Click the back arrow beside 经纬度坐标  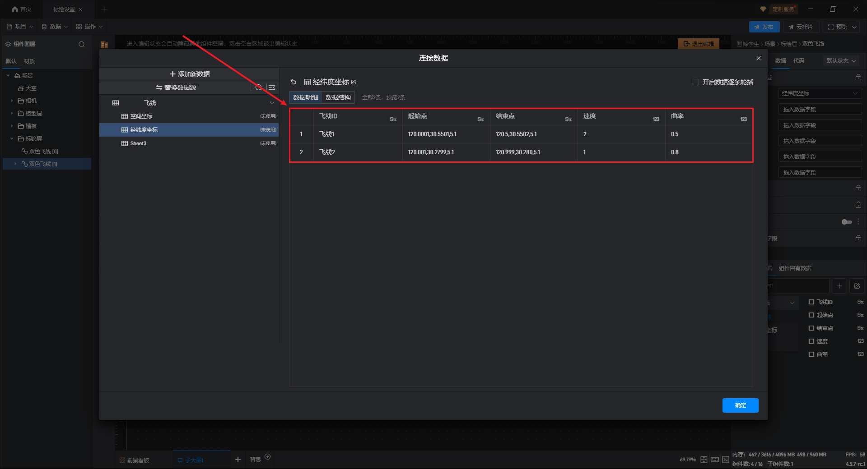[294, 82]
